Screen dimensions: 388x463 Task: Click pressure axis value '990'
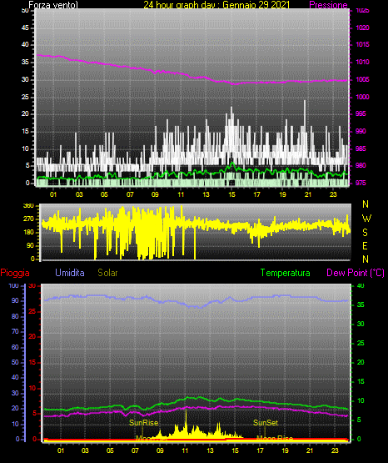point(361,131)
